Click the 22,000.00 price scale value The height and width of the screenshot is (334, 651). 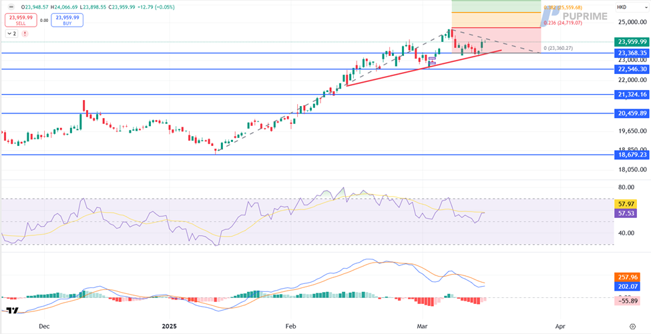pos(631,79)
